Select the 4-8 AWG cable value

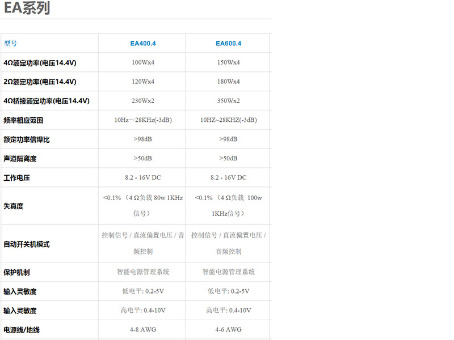click(142, 330)
